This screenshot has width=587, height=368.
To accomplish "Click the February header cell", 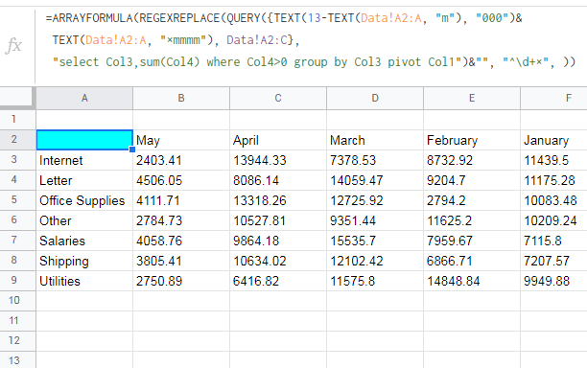I will coord(472,140).
